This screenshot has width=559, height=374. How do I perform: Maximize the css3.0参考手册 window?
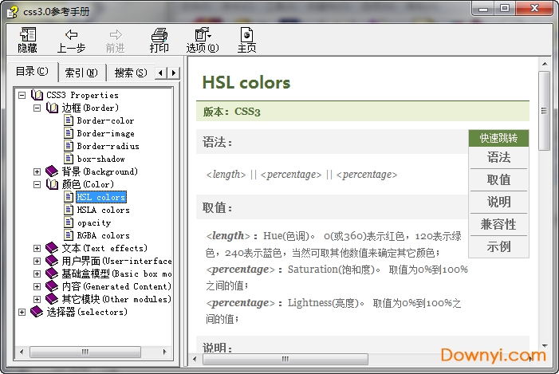[505, 8]
